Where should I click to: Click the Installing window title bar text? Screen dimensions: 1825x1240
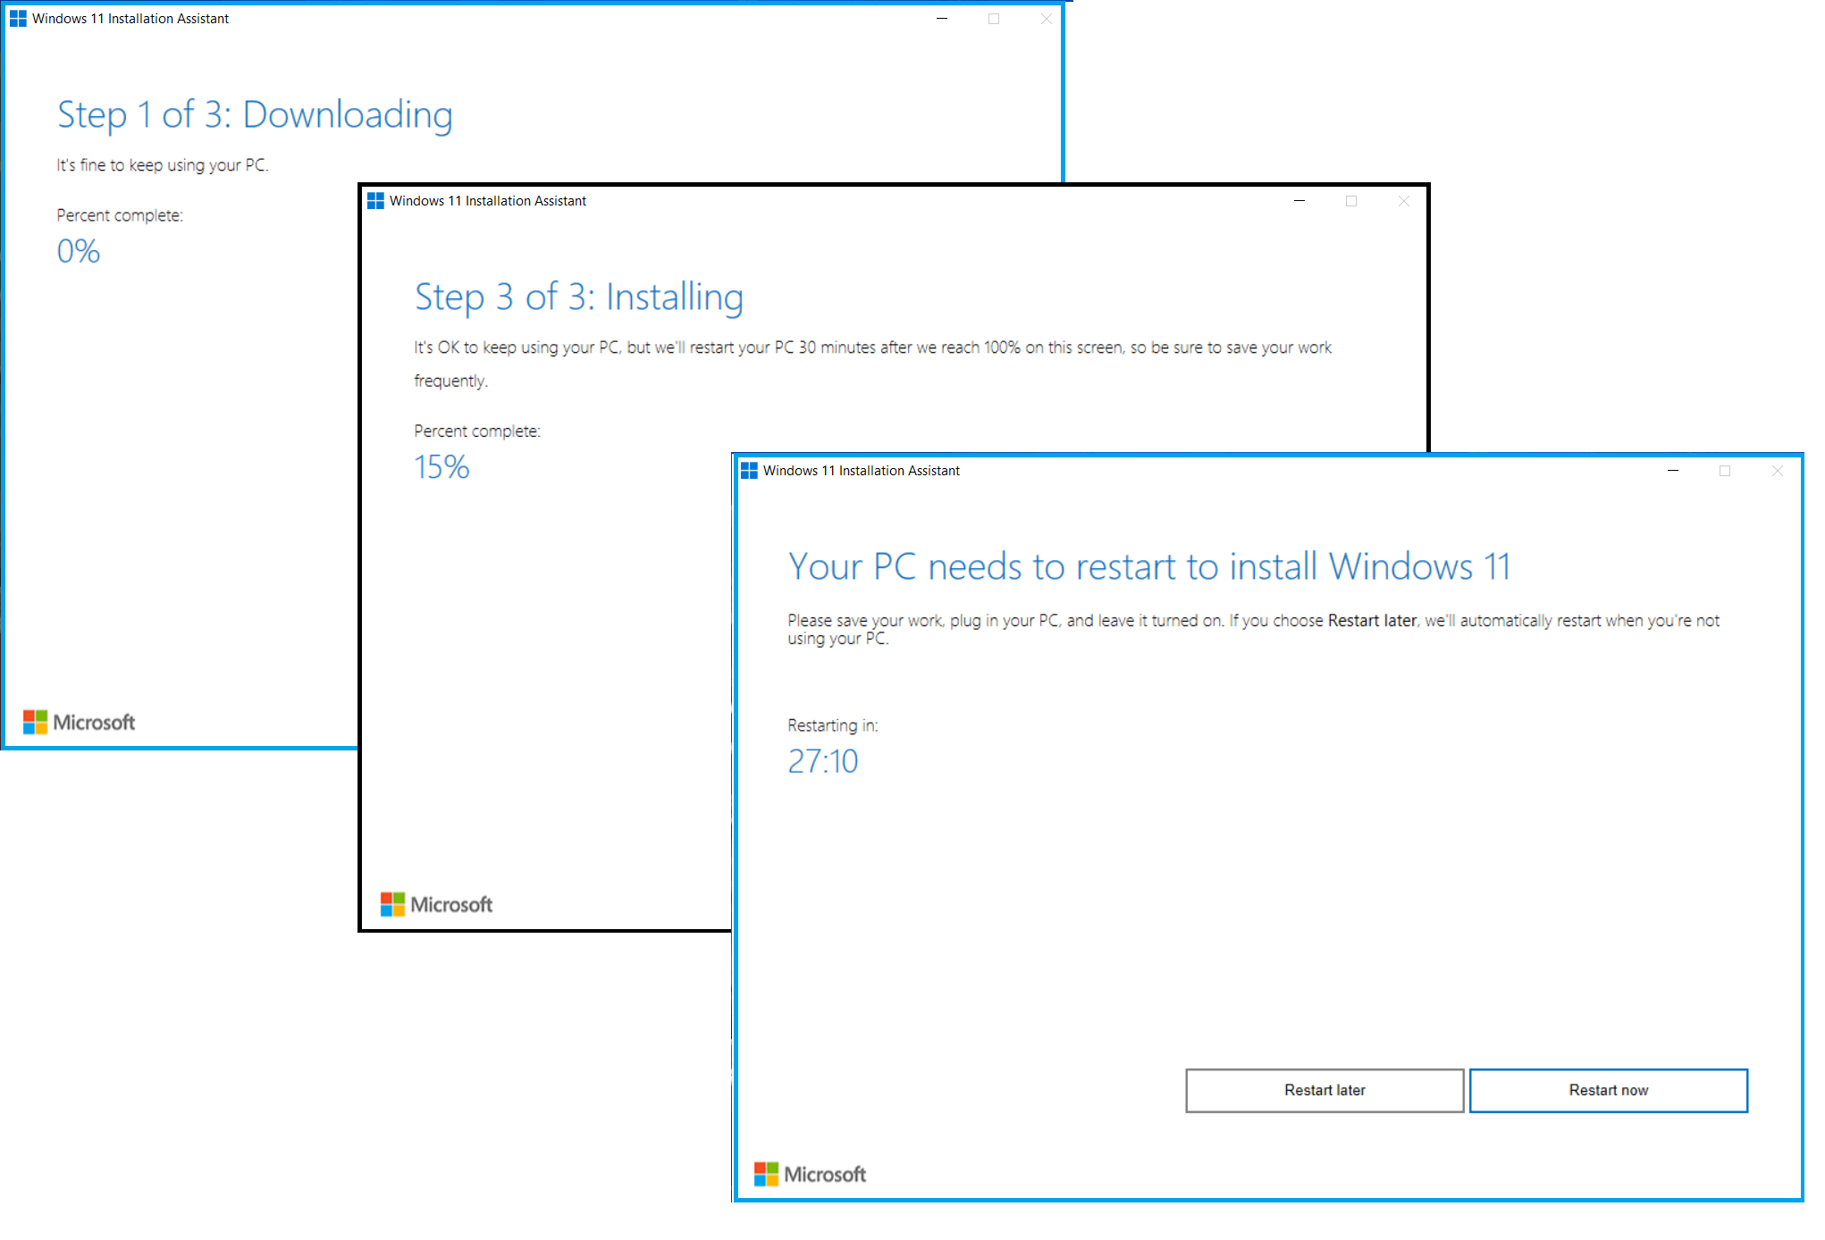(488, 201)
